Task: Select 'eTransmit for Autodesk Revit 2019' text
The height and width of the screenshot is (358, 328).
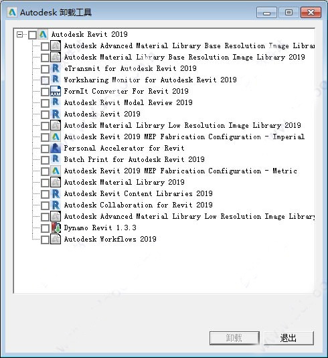Action: (130, 68)
